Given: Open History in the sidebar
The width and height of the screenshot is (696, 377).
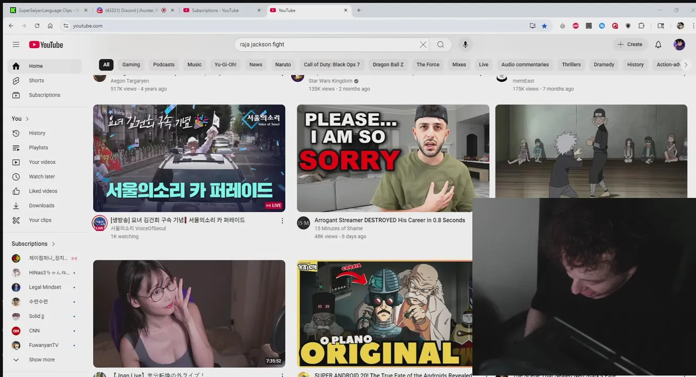Looking at the screenshot, I should point(45,133).
